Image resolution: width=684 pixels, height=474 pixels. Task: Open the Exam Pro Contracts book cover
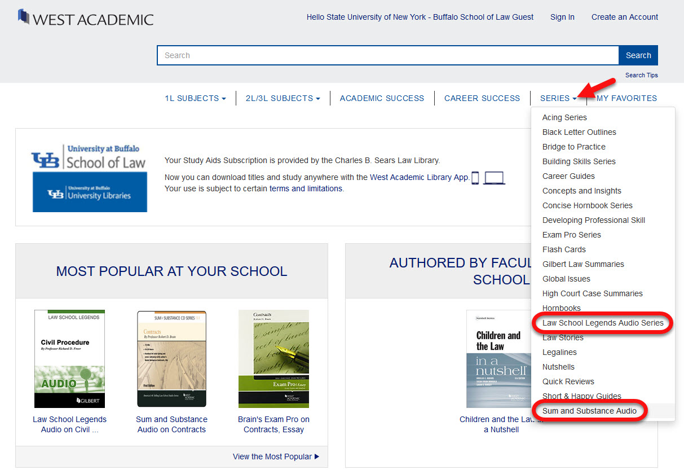pyautogui.click(x=273, y=358)
